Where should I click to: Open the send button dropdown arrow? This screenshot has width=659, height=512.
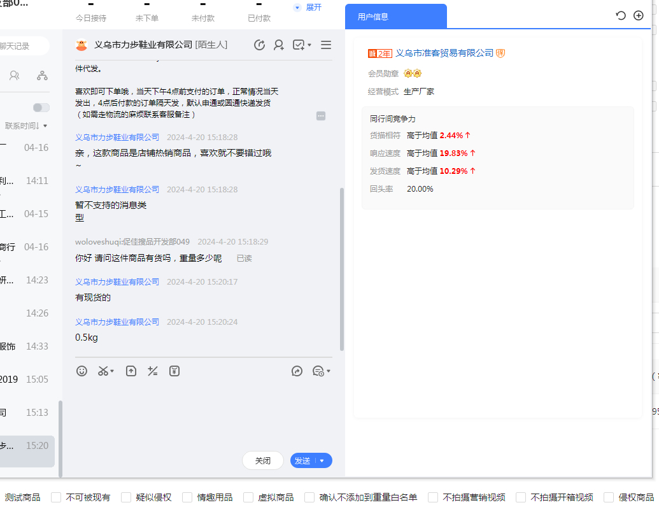click(322, 460)
